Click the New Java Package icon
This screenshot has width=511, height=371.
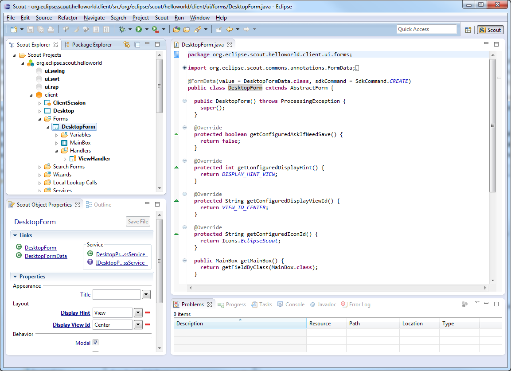pos(177,29)
